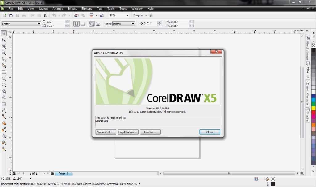Image resolution: width=316 pixels, height=187 pixels.
Task: Click the Fill tool in the toolbox
Action: pos(4,142)
